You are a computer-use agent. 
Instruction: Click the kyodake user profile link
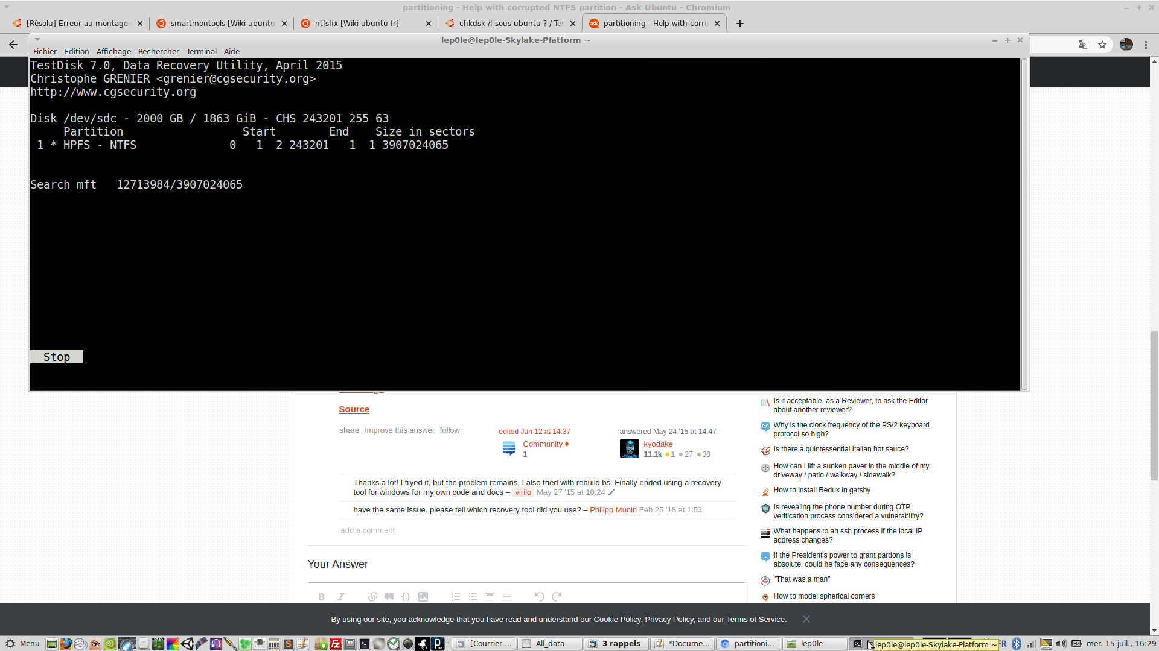point(658,444)
